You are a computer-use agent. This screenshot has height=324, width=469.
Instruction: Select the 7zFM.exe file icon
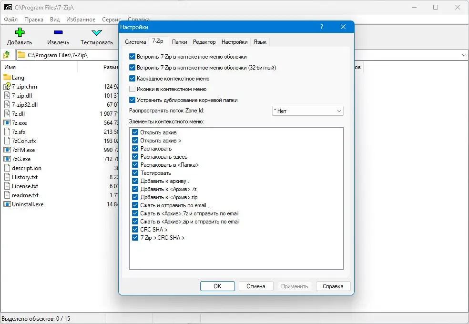coord(7,150)
